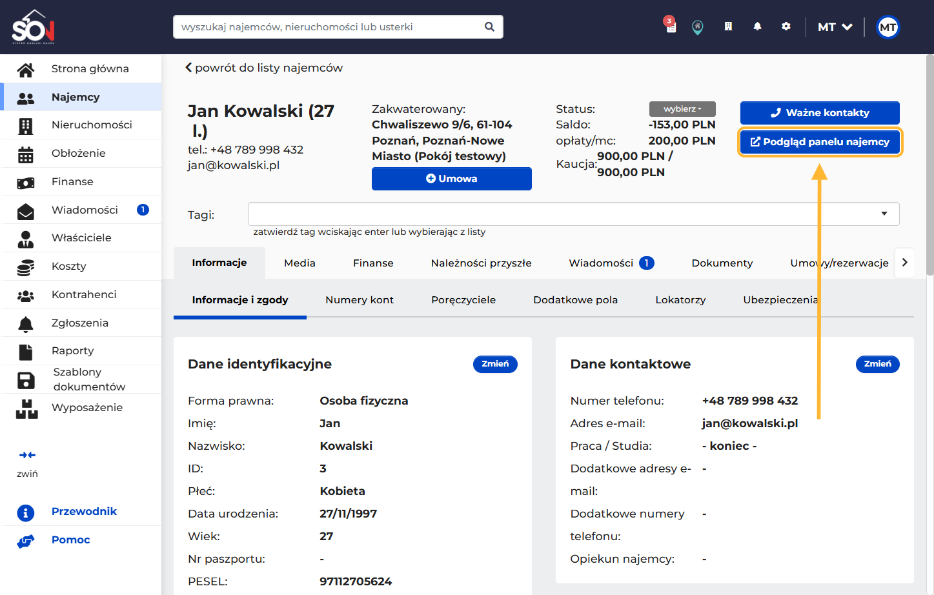Select the Numery kont sub-tab
Image resolution: width=934 pixels, height=595 pixels.
[359, 300]
